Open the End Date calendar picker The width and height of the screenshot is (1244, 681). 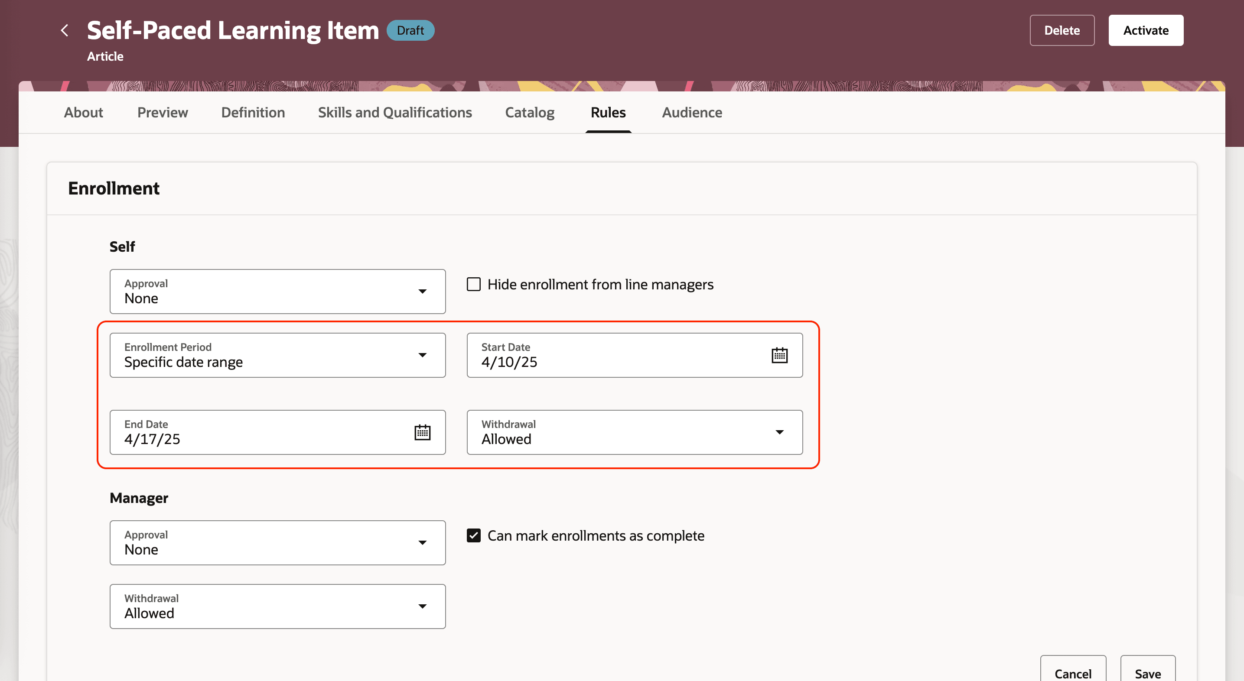(x=422, y=432)
